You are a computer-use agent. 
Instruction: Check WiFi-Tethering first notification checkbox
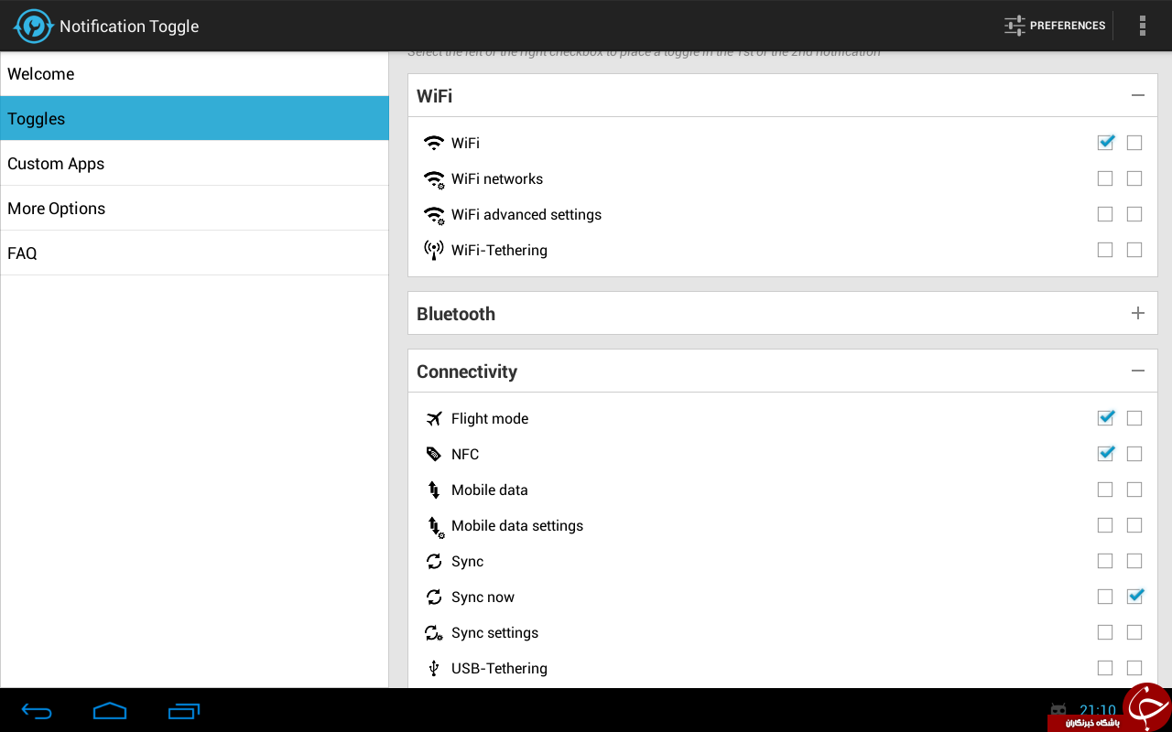tap(1105, 250)
